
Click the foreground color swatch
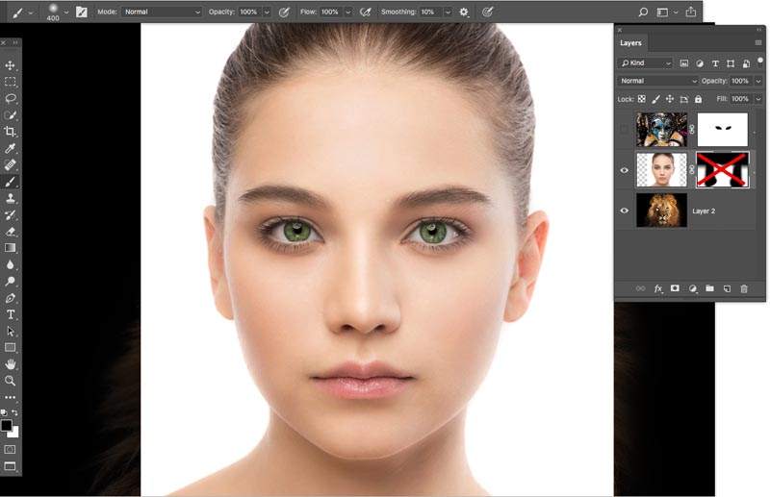[x=6, y=425]
